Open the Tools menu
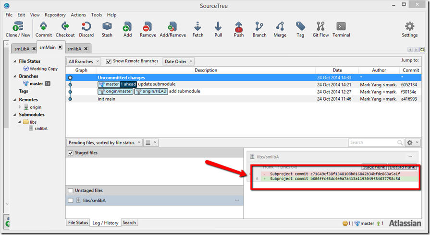The image size is (430, 235). 96,15
